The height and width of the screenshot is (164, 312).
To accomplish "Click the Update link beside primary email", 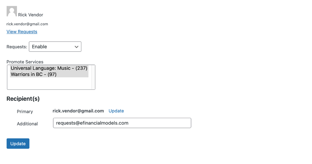I will (x=116, y=111).
